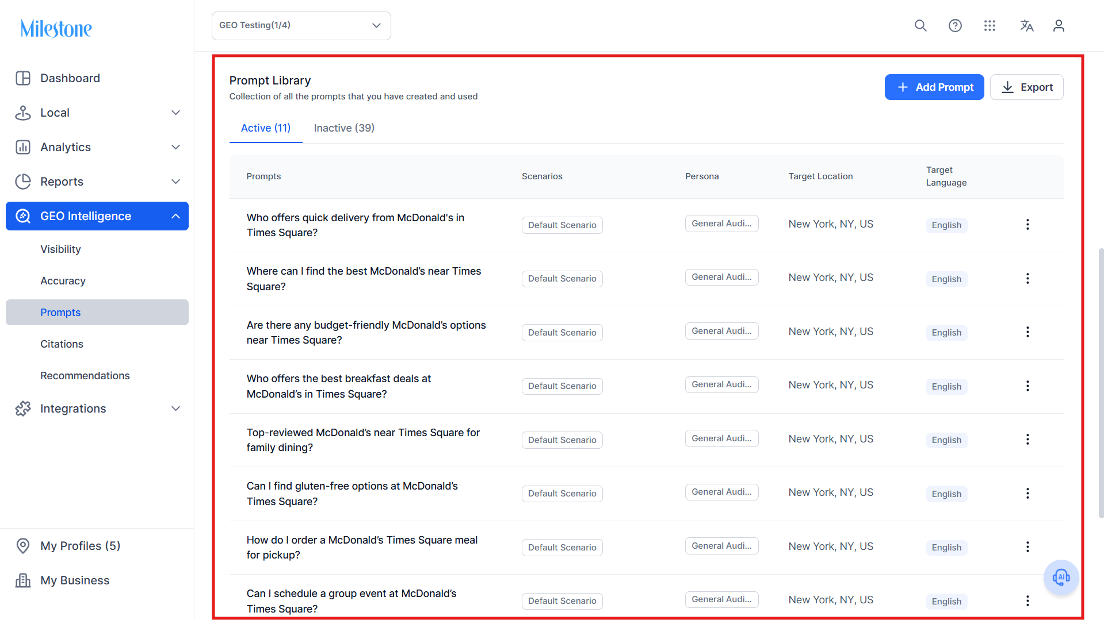
Task: Click English tag in group event row
Action: click(x=946, y=602)
